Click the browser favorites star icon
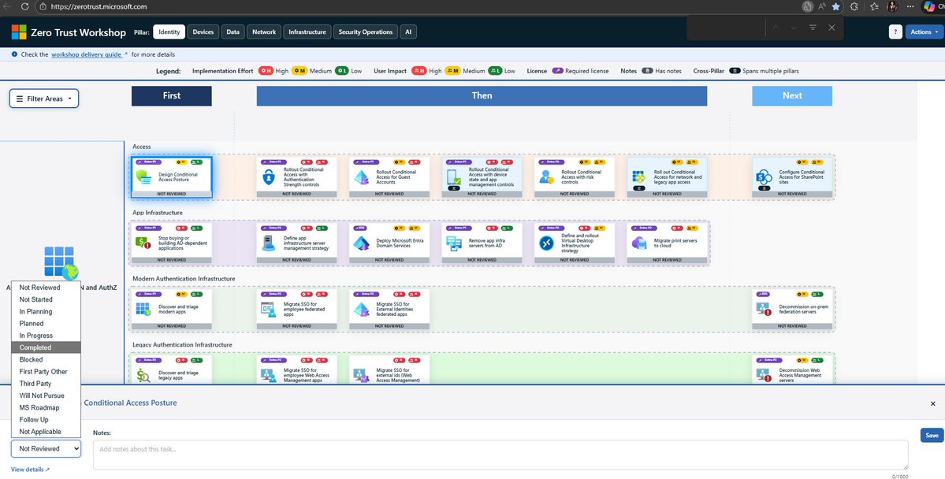The width and height of the screenshot is (945, 479). [836, 6]
